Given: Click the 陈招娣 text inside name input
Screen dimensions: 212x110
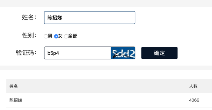Looking at the screenshot, I should point(55,18).
